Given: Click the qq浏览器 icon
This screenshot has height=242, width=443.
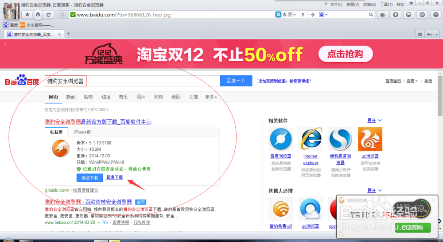Looking at the screenshot, I should point(311,209).
